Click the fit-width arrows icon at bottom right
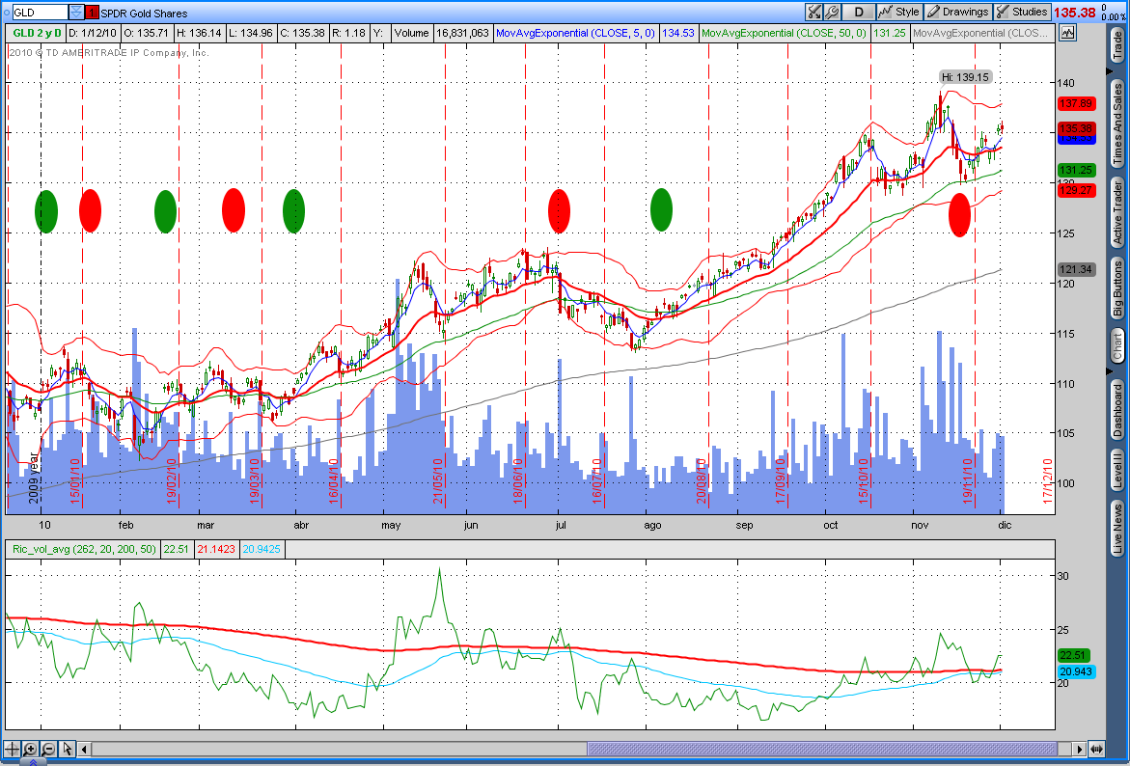The image size is (1130, 766). 1096,749
